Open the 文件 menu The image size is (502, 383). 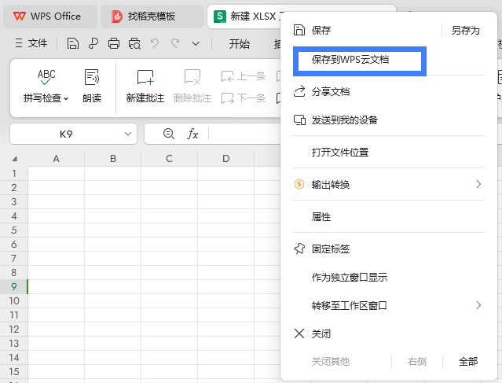(x=31, y=43)
